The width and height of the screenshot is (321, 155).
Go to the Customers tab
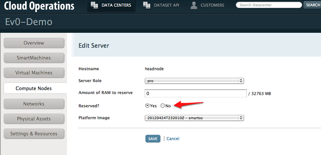212,5
